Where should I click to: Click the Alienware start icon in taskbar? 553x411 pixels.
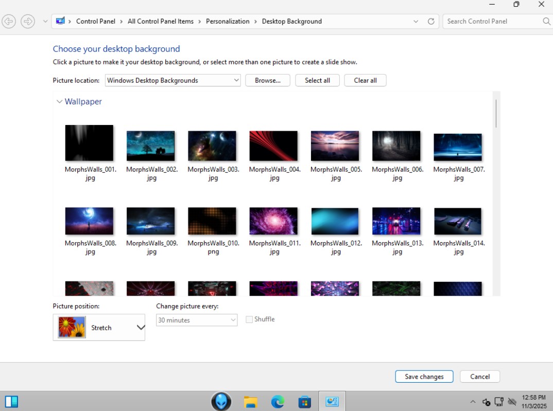point(221,401)
